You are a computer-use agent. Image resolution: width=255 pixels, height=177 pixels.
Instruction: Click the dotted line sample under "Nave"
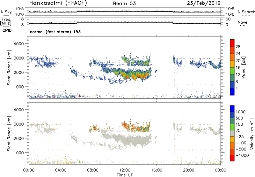pos(243,26)
